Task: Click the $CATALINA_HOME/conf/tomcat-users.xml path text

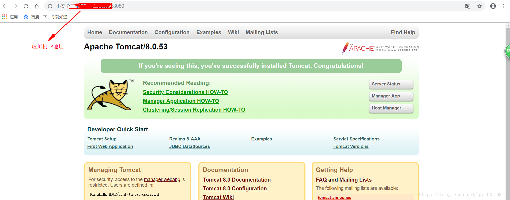Action: (x=124, y=194)
